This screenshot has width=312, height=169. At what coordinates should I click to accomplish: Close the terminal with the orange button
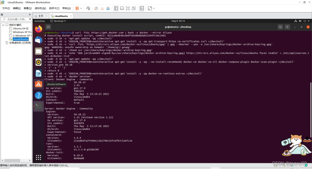click(x=308, y=27)
